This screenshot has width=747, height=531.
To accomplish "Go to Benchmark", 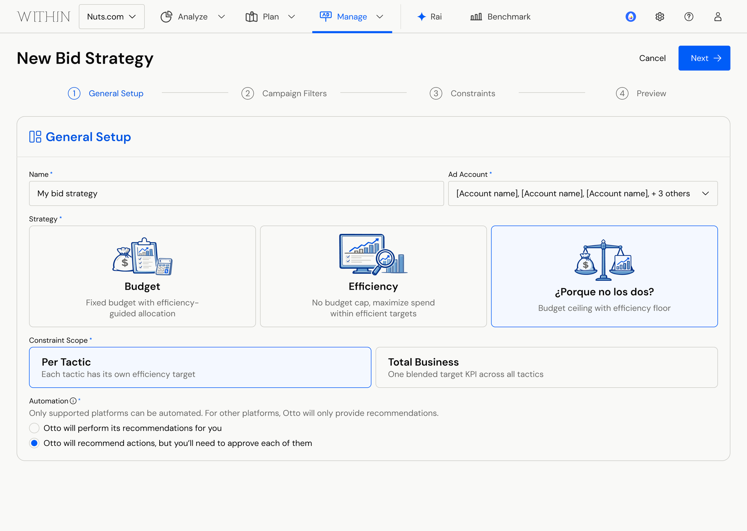I will click(x=500, y=17).
